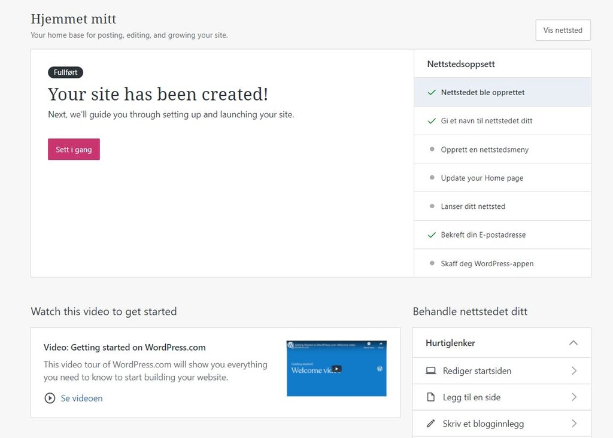This screenshot has width=613, height=438.
Task: Click the checkmark beside Gi et navn til nettstedet ditt
Action: 432,121
